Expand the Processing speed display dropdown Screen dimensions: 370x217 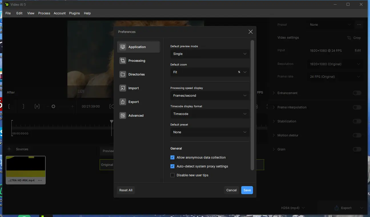pos(210,95)
